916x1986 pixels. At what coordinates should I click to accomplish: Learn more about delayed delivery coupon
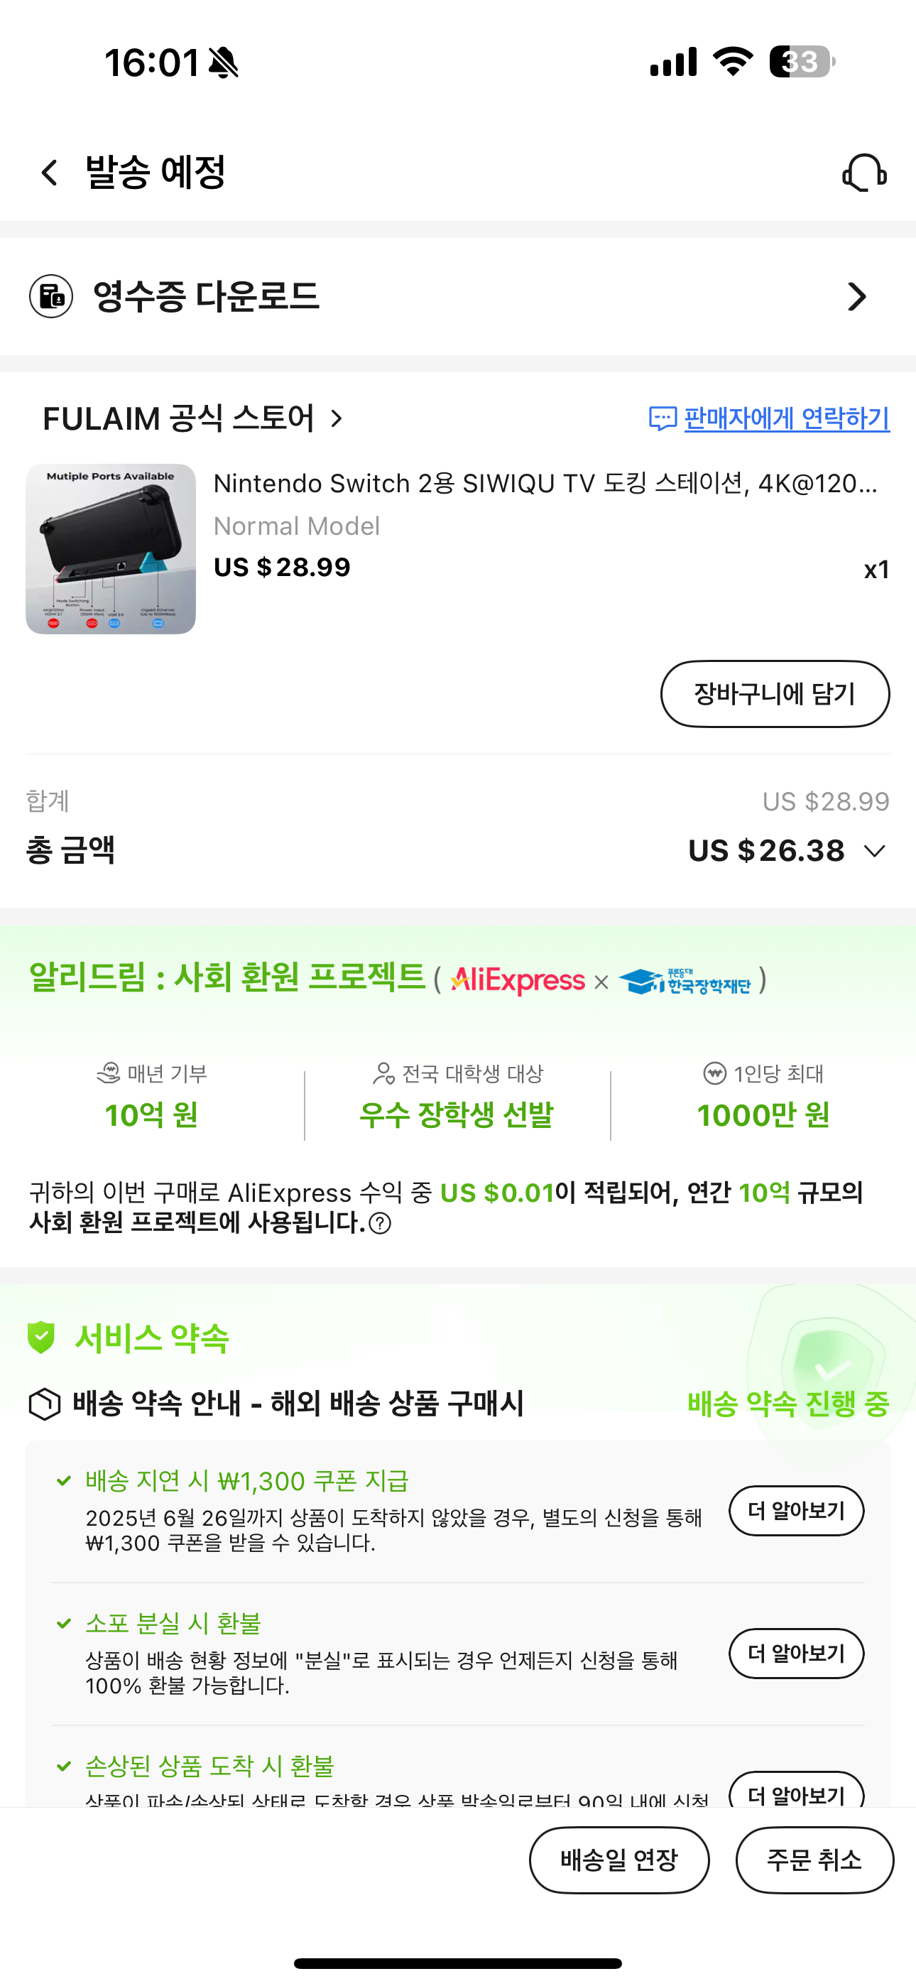click(796, 1510)
